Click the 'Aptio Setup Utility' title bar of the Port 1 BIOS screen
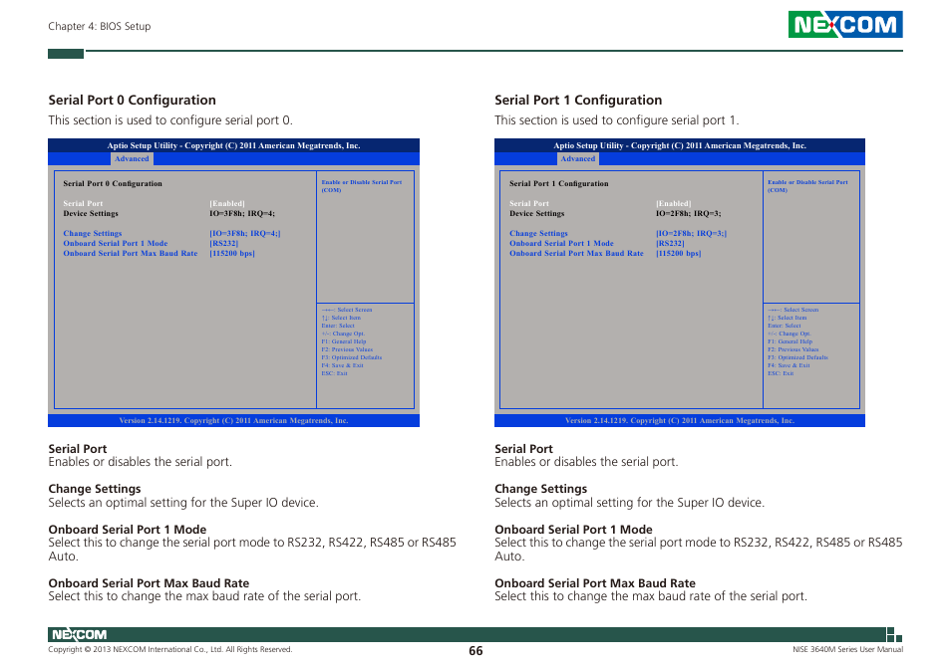 [x=680, y=145]
